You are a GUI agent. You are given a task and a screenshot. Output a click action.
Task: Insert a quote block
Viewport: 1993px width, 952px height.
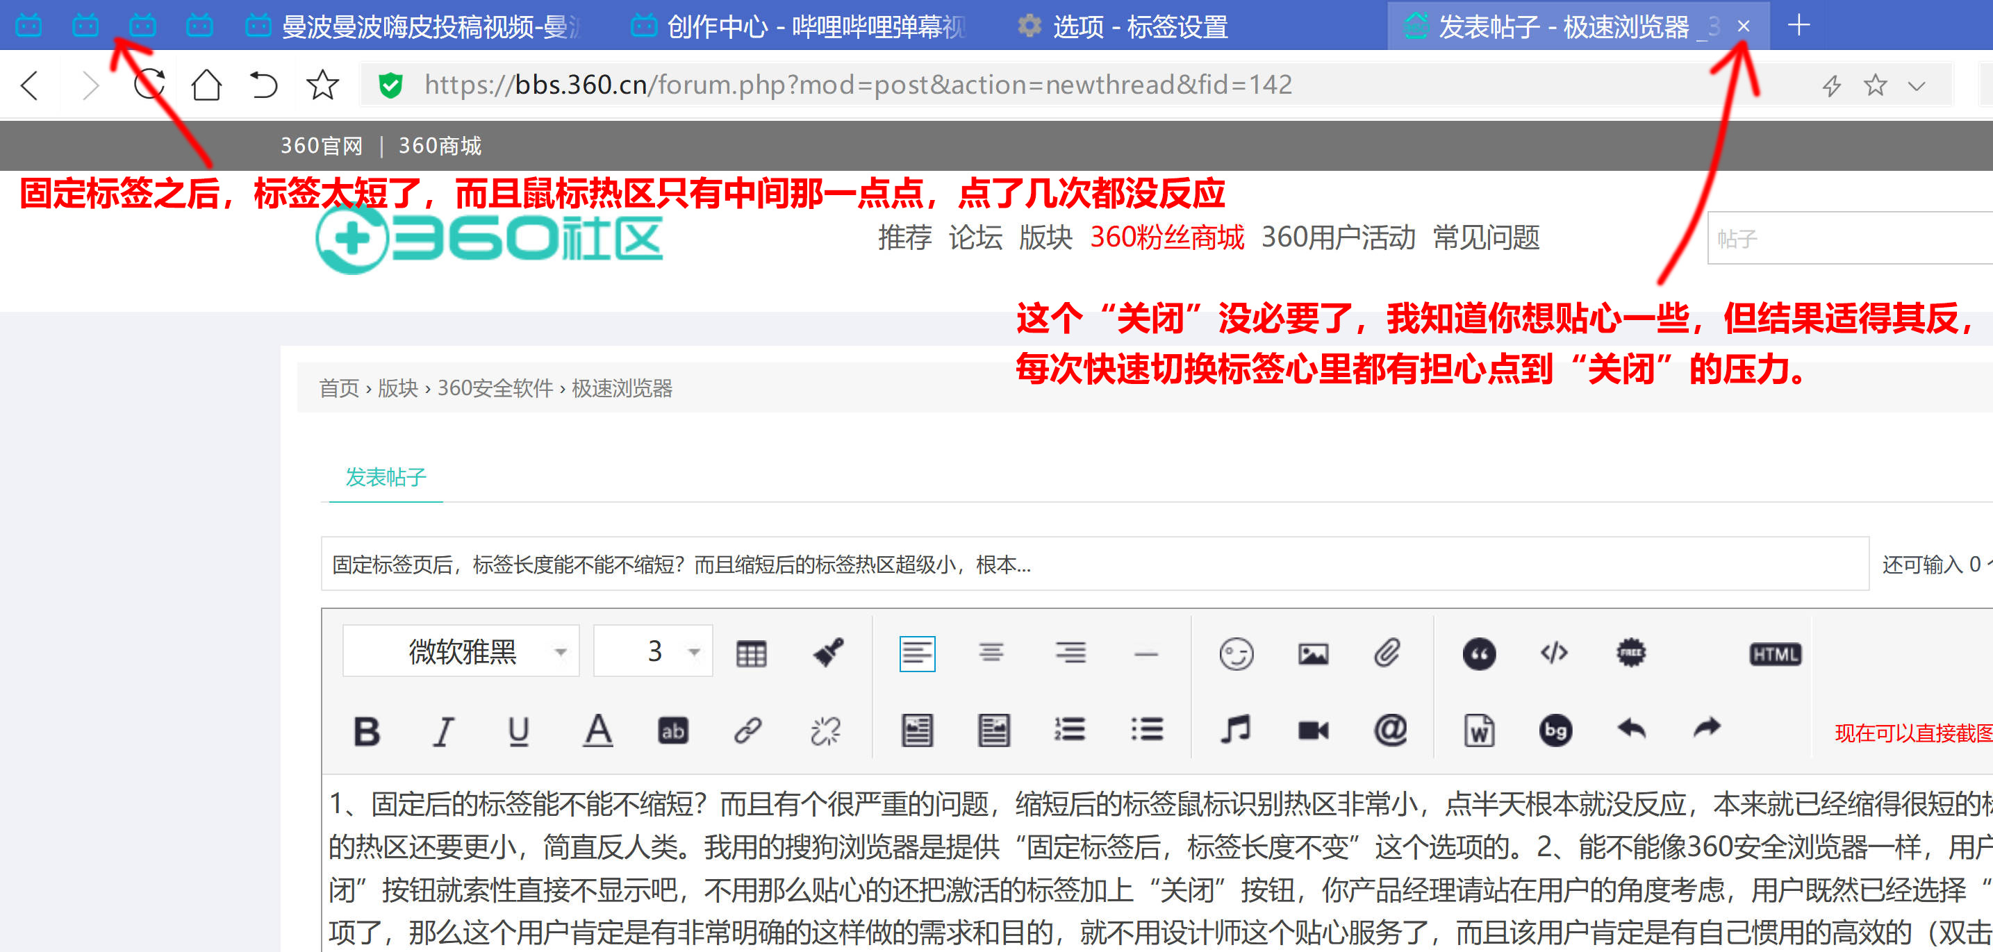point(1478,654)
